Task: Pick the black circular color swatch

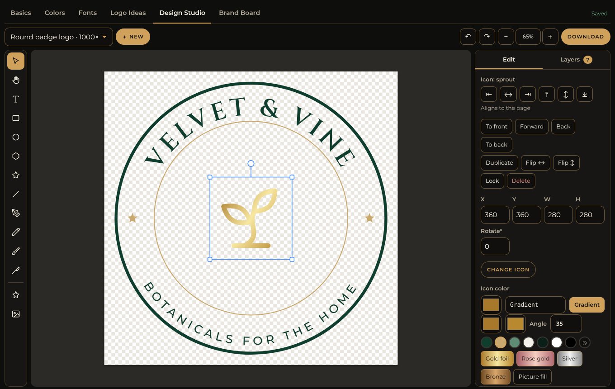Action: tap(571, 342)
